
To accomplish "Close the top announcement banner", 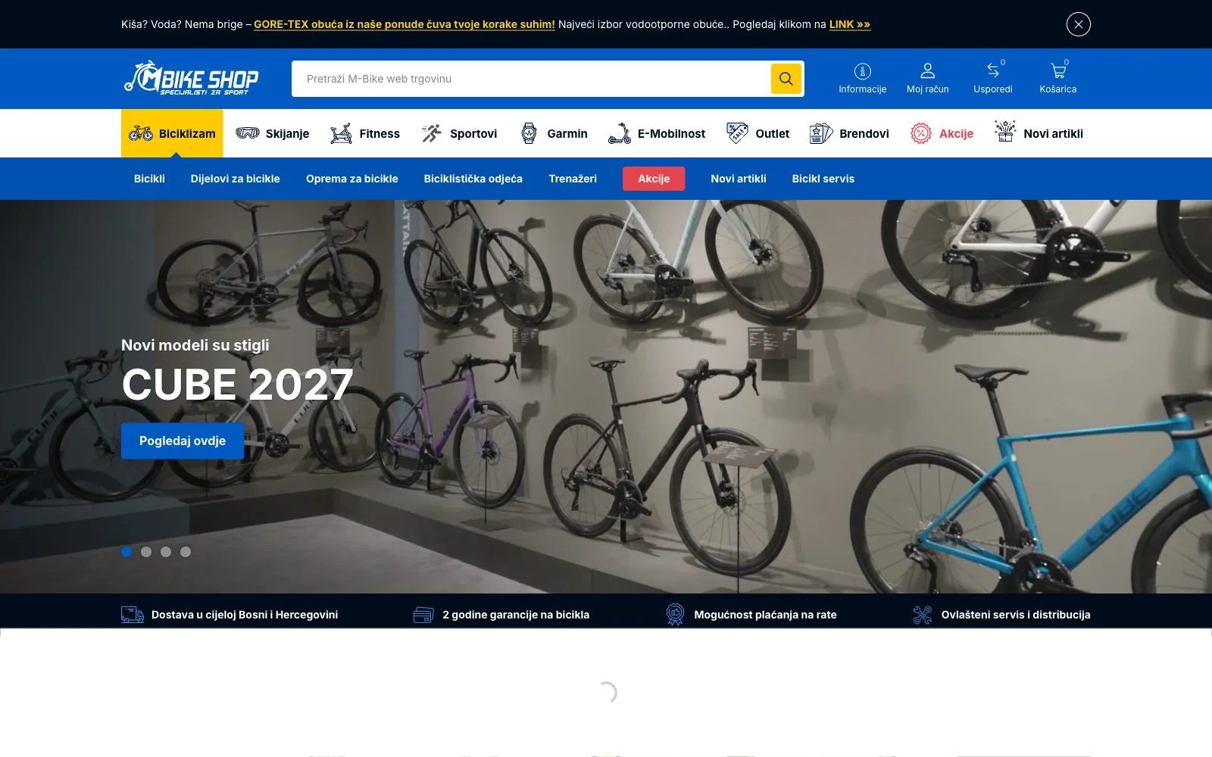I will [1078, 24].
